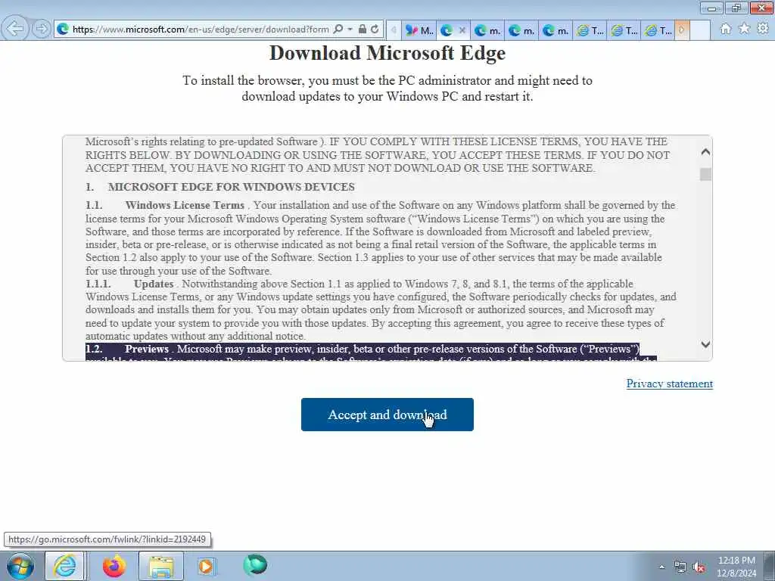The image size is (775, 581).
Task: Open File Explorer from the taskbar
Action: 161,566
